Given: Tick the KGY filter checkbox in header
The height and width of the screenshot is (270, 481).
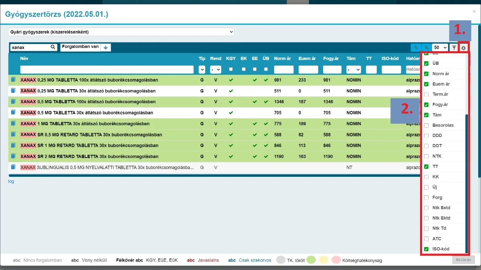Looking at the screenshot, I should coord(231,69).
